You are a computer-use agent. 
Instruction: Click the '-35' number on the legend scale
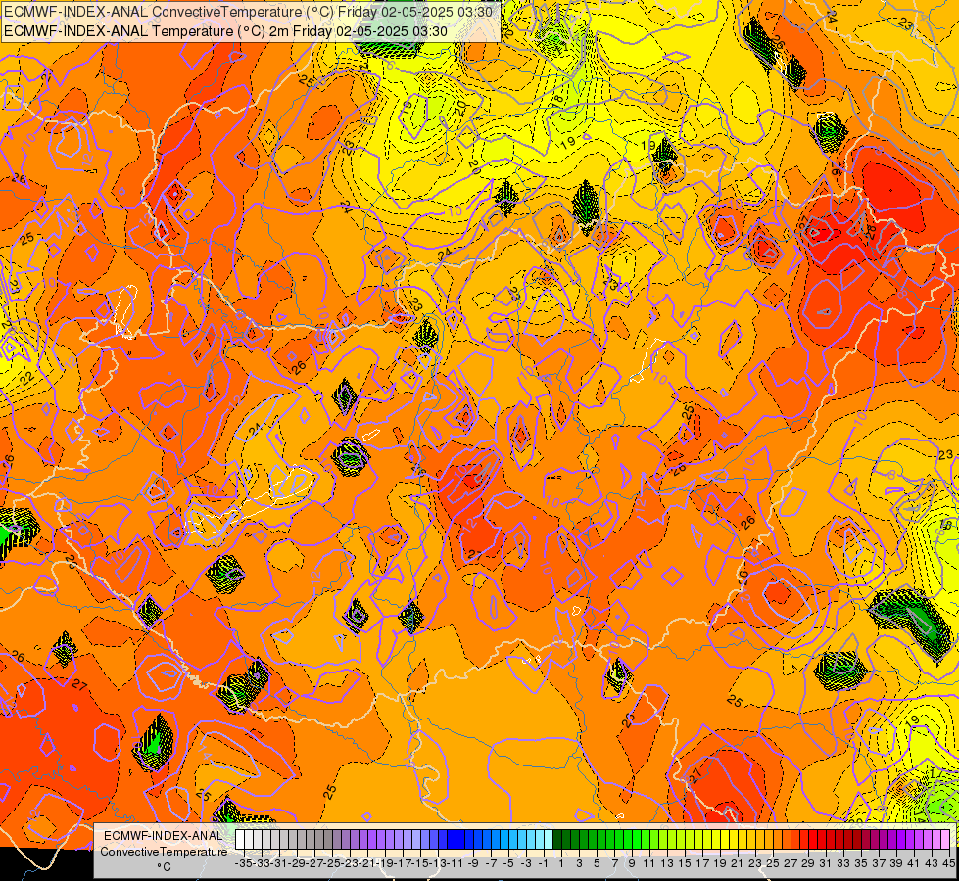243,863
